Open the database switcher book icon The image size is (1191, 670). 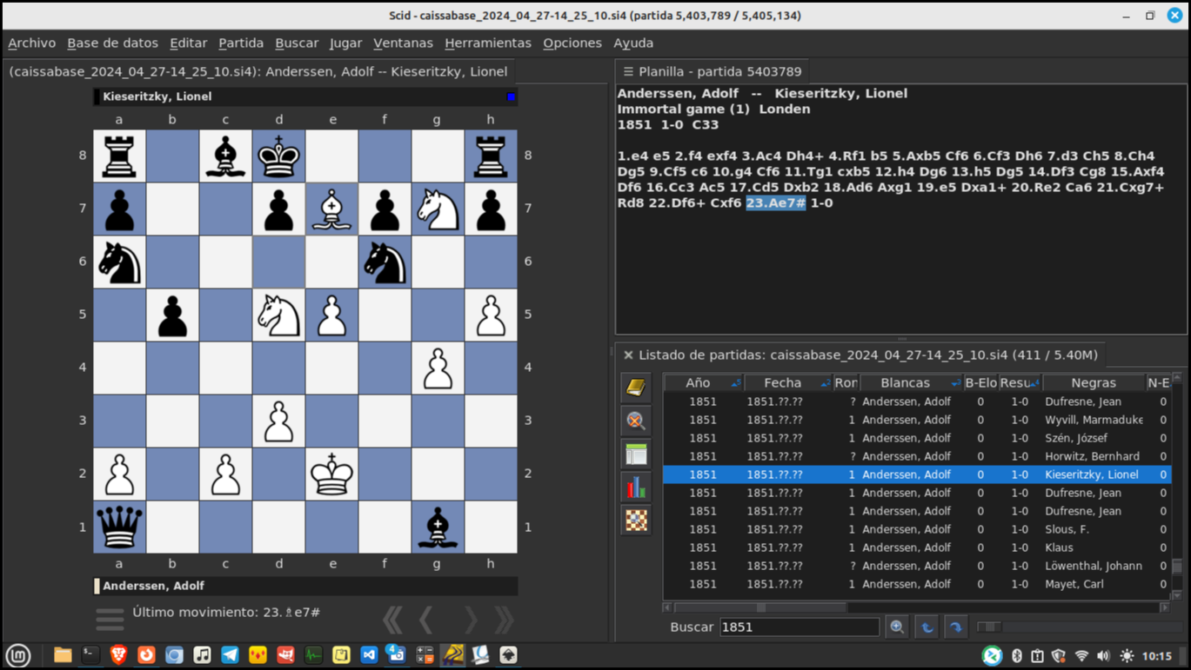tap(636, 388)
